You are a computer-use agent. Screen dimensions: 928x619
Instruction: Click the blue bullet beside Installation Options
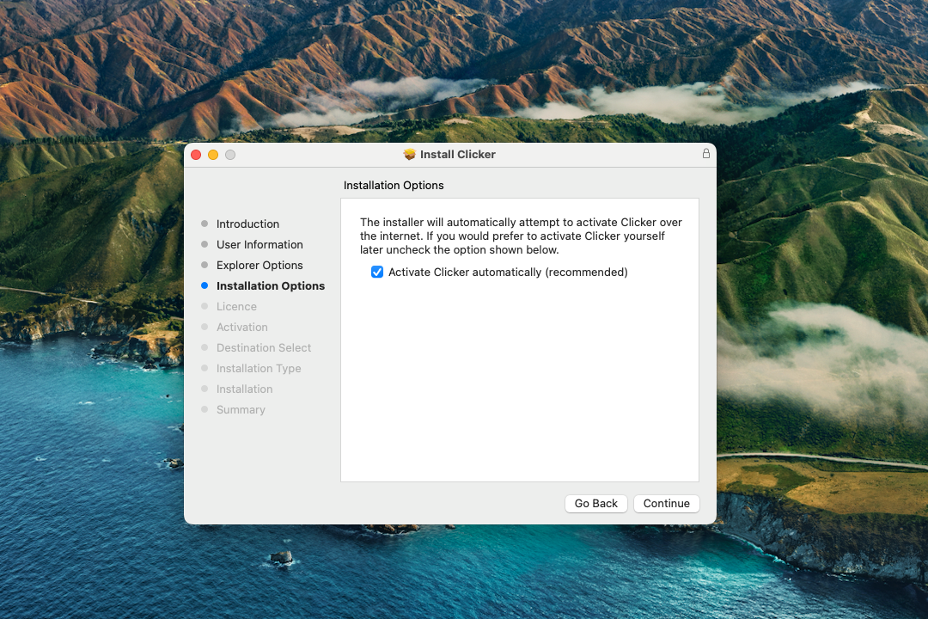(x=205, y=285)
